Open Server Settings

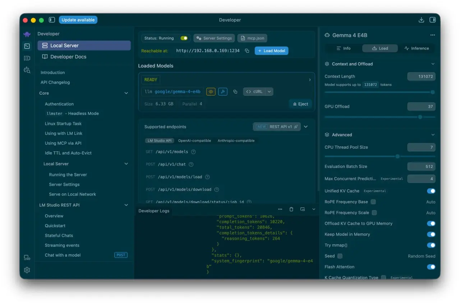(x=214, y=38)
